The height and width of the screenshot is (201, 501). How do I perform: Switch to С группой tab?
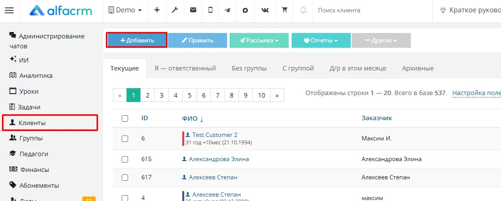[x=298, y=68]
